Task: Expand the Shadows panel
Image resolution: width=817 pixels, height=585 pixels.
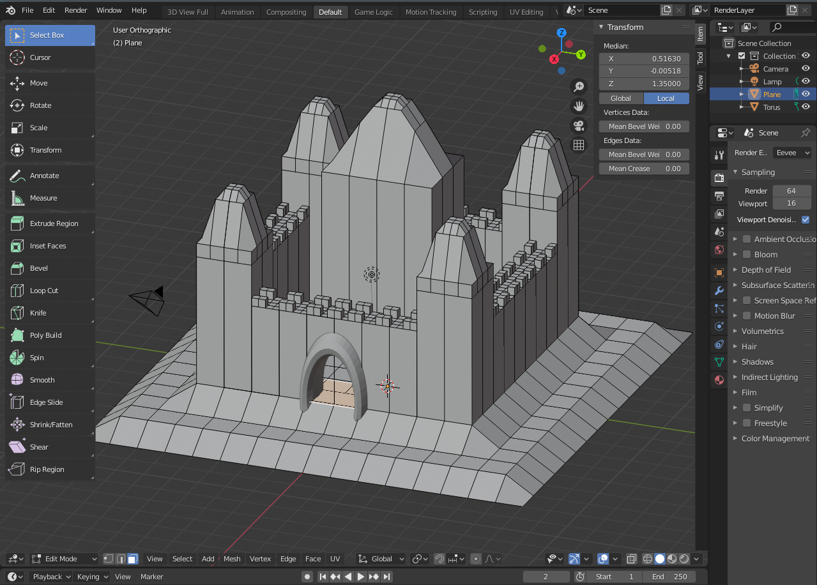Action: pos(758,361)
